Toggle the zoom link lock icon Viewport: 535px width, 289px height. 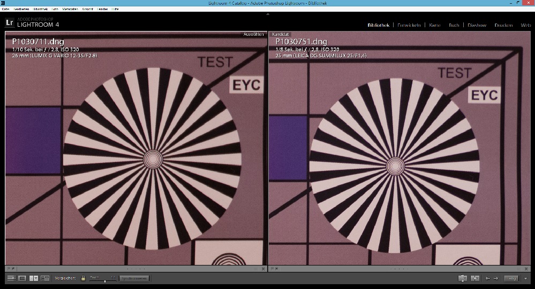pos(83,278)
